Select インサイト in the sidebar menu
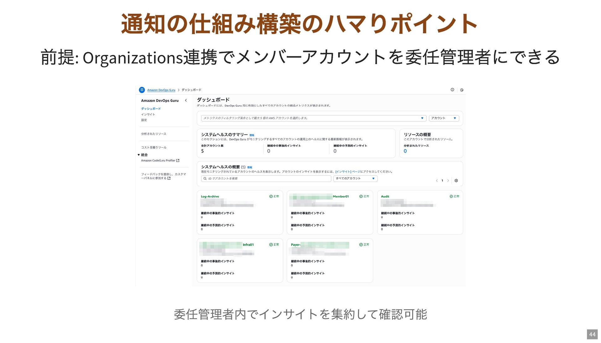Viewport: 601px width, 343px height. click(x=148, y=114)
